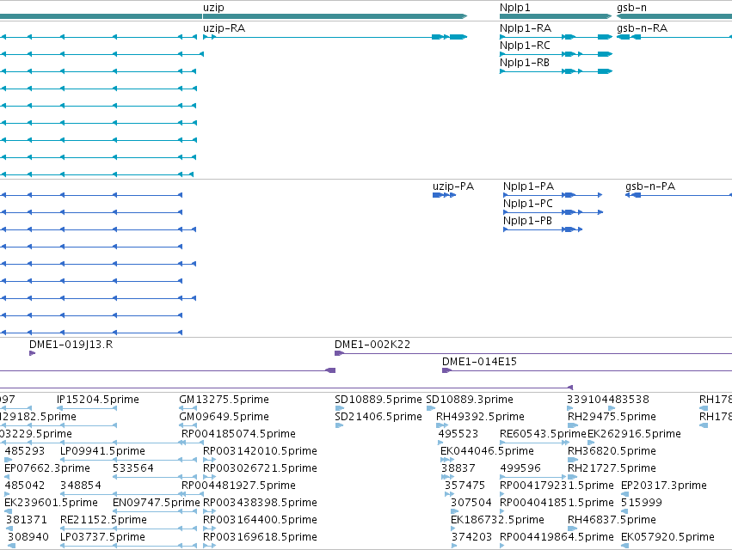Select the DME1-014E15 clone label
The height and width of the screenshot is (550, 732).
point(479,362)
